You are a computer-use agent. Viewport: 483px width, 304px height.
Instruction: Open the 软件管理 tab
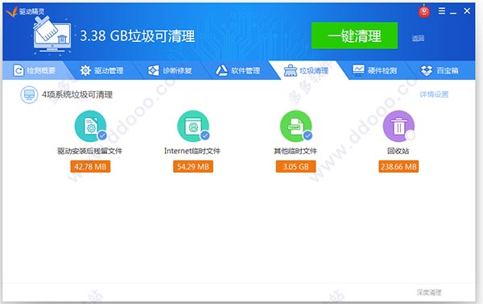click(237, 71)
